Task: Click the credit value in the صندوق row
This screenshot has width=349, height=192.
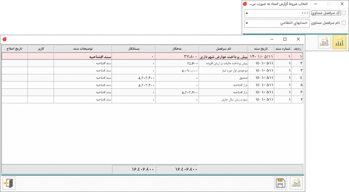Action: click(146, 78)
